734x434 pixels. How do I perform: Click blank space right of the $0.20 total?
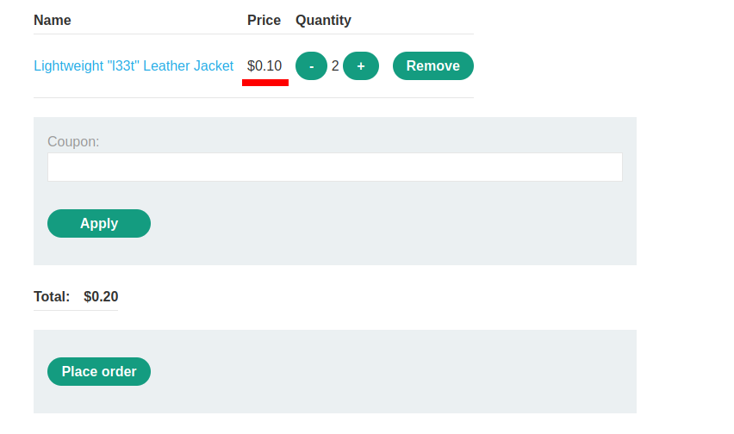[x=345, y=297]
